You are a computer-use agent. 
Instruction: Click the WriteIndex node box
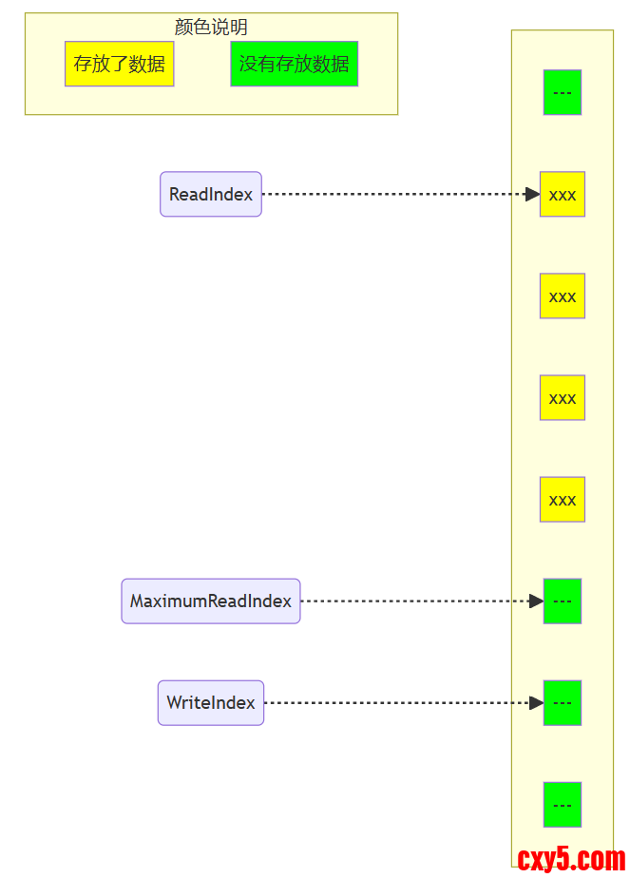(210, 702)
